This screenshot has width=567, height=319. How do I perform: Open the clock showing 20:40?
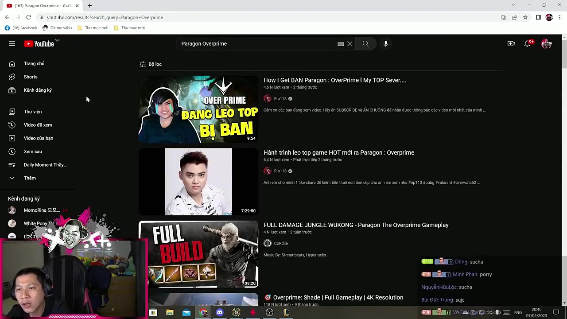pyautogui.click(x=536, y=312)
